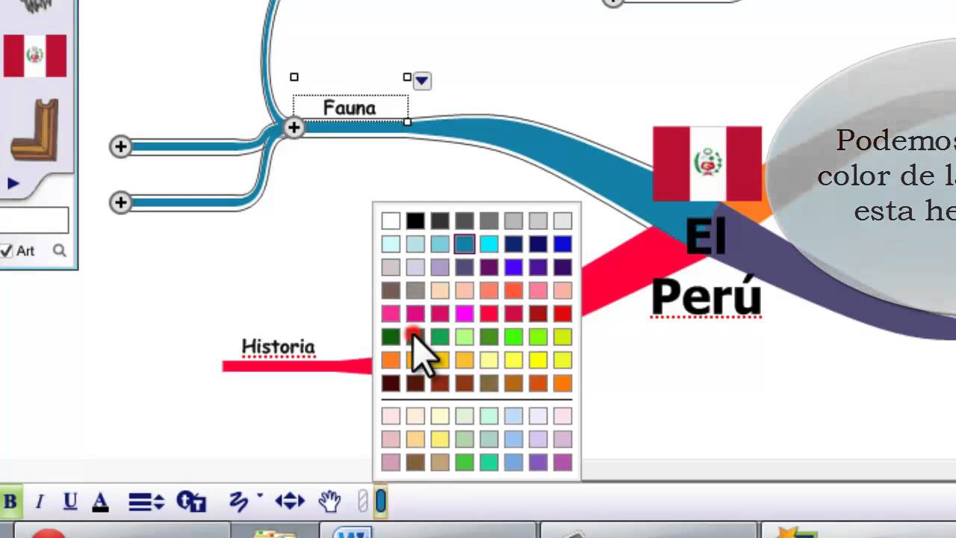Pick the white color swatch

tap(391, 220)
